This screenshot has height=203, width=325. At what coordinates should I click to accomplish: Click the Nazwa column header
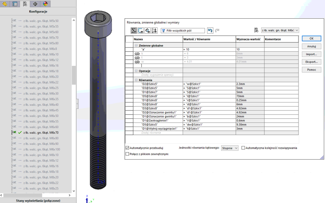(x=158, y=39)
